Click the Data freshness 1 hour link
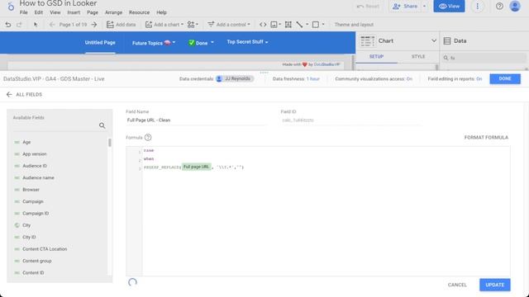This screenshot has height=297, width=529. 312,79
